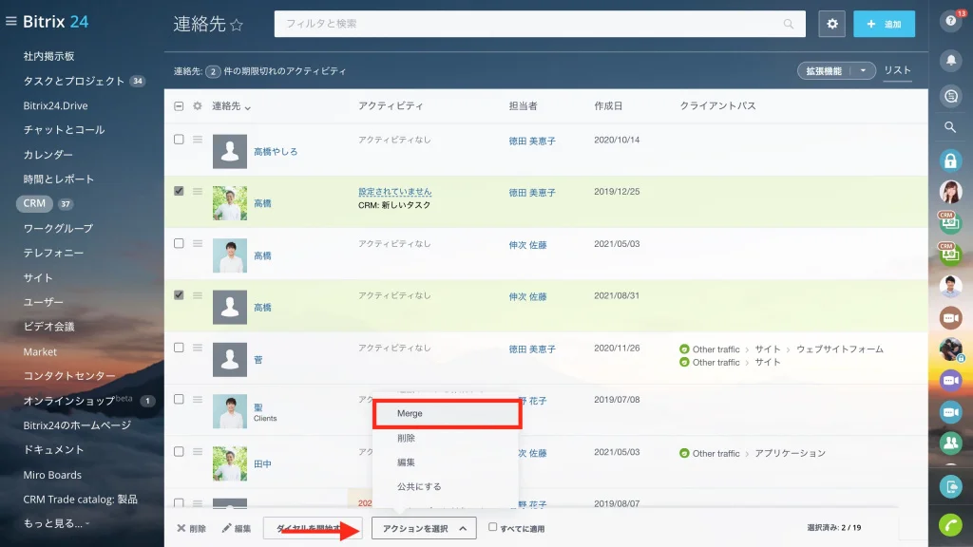Viewport: 973px width, 547px height.
Task: Sort by 作成日 column header
Action: [608, 106]
